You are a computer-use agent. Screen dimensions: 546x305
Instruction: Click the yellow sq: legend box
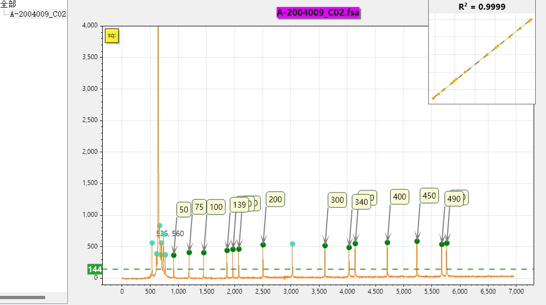point(111,36)
